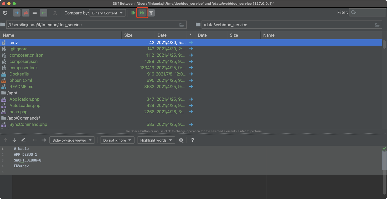Select the .gitignore file row

point(191,49)
